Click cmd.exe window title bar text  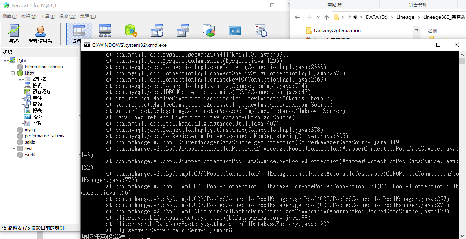pyautogui.click(x=129, y=45)
